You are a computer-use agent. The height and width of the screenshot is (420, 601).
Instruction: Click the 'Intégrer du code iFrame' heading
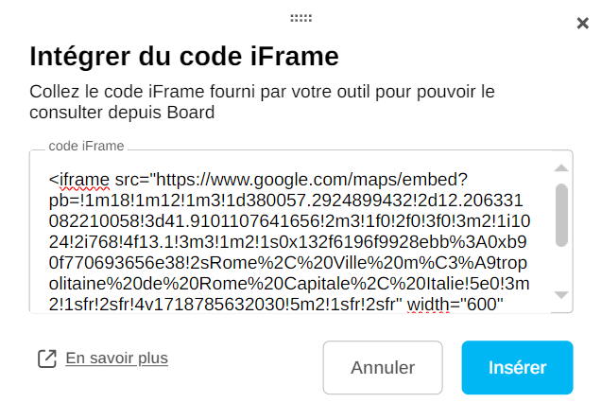click(x=184, y=57)
